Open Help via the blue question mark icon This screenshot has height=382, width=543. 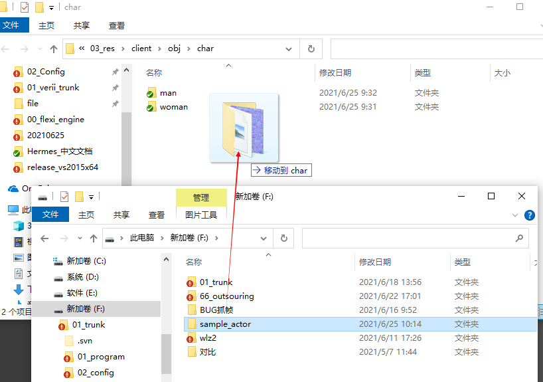click(x=530, y=215)
